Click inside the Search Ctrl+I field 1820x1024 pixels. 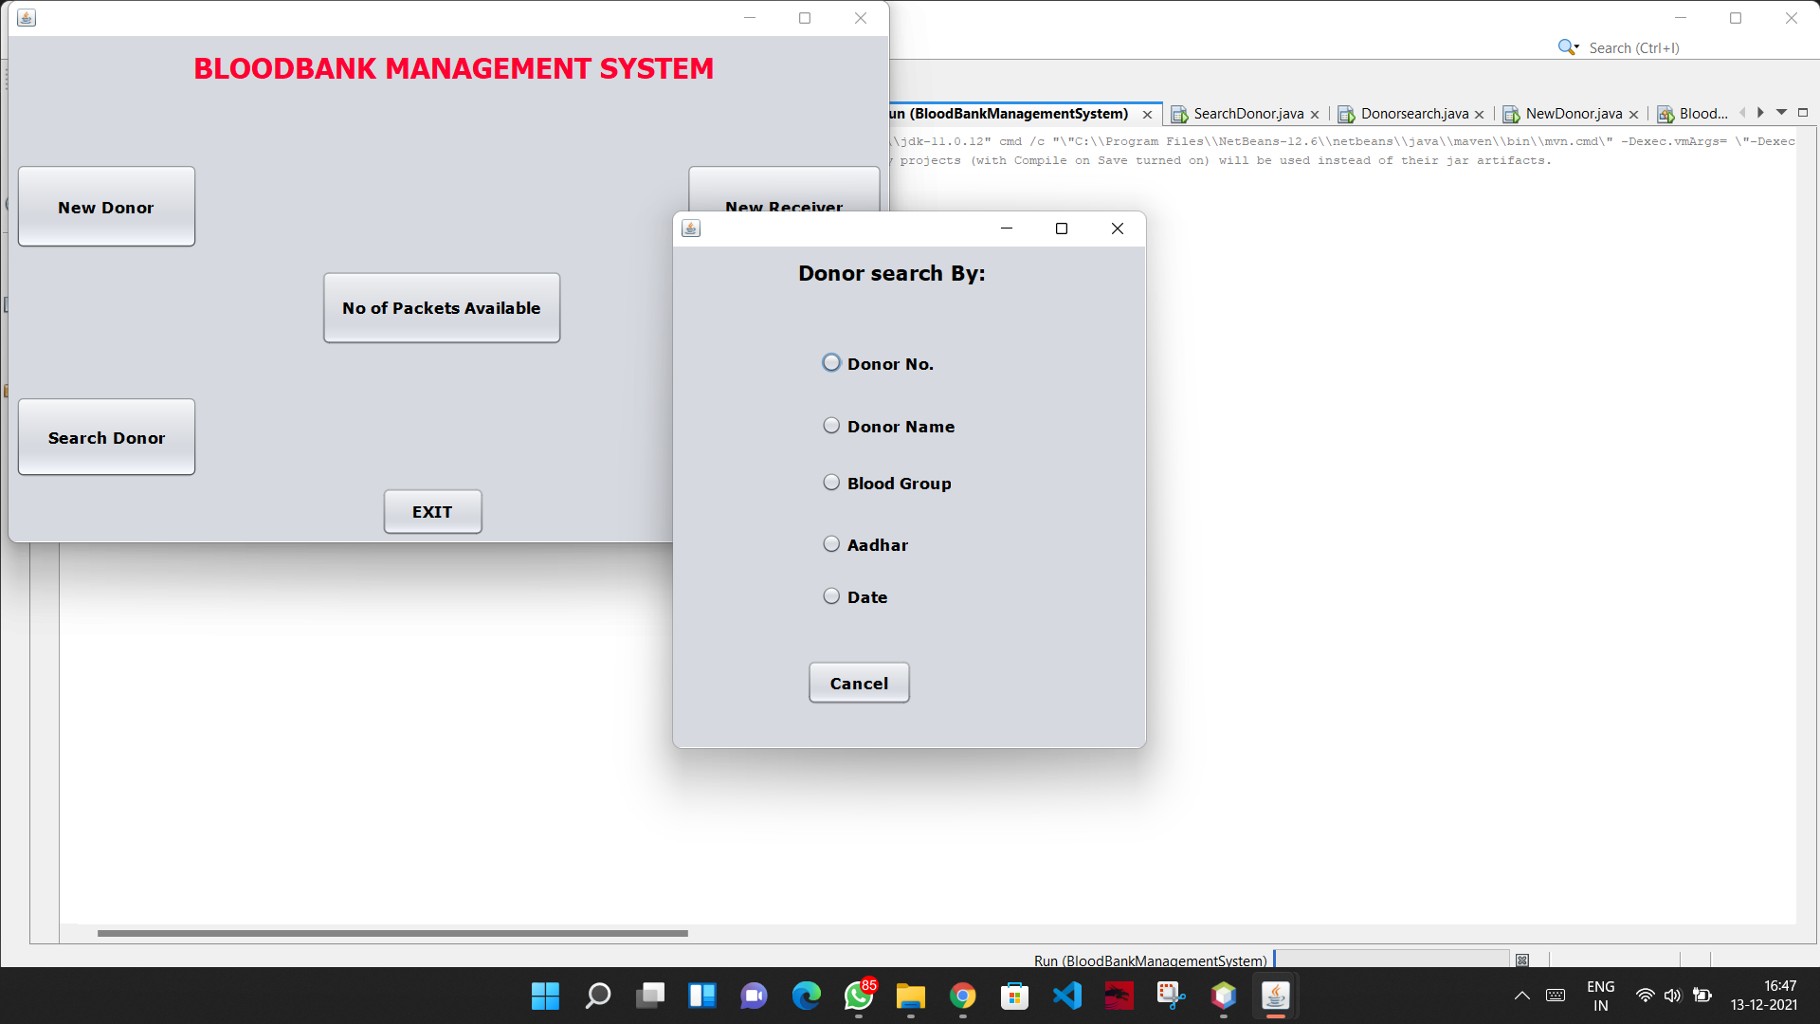coord(1668,46)
